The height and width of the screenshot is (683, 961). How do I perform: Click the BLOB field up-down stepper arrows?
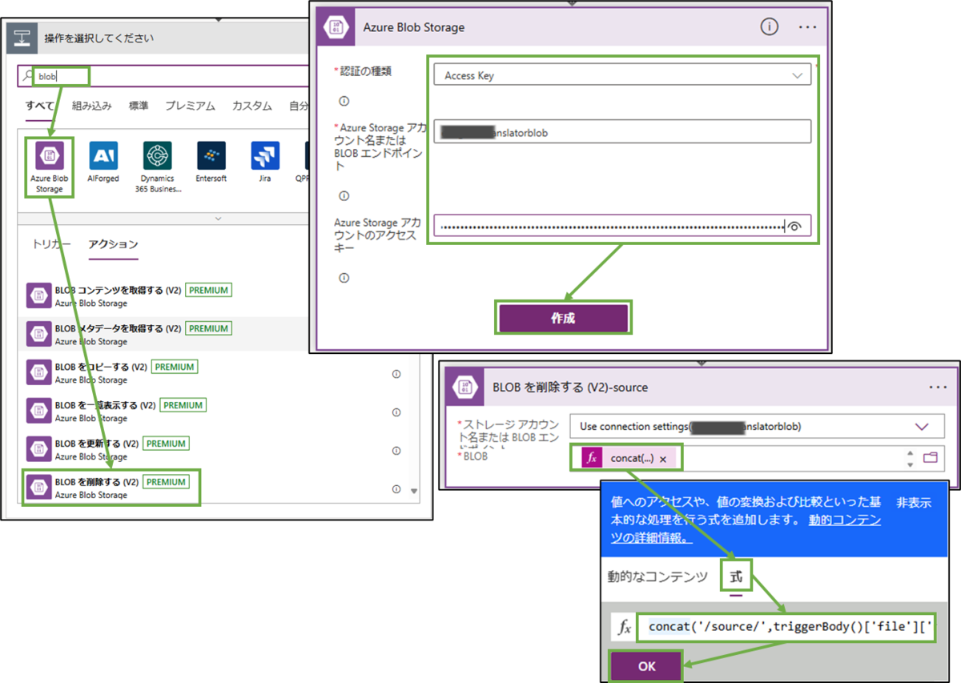coord(909,459)
